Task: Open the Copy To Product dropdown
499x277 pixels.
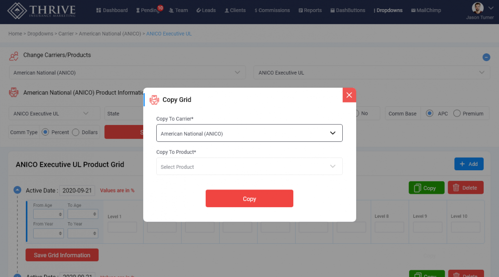Action: pyautogui.click(x=249, y=166)
